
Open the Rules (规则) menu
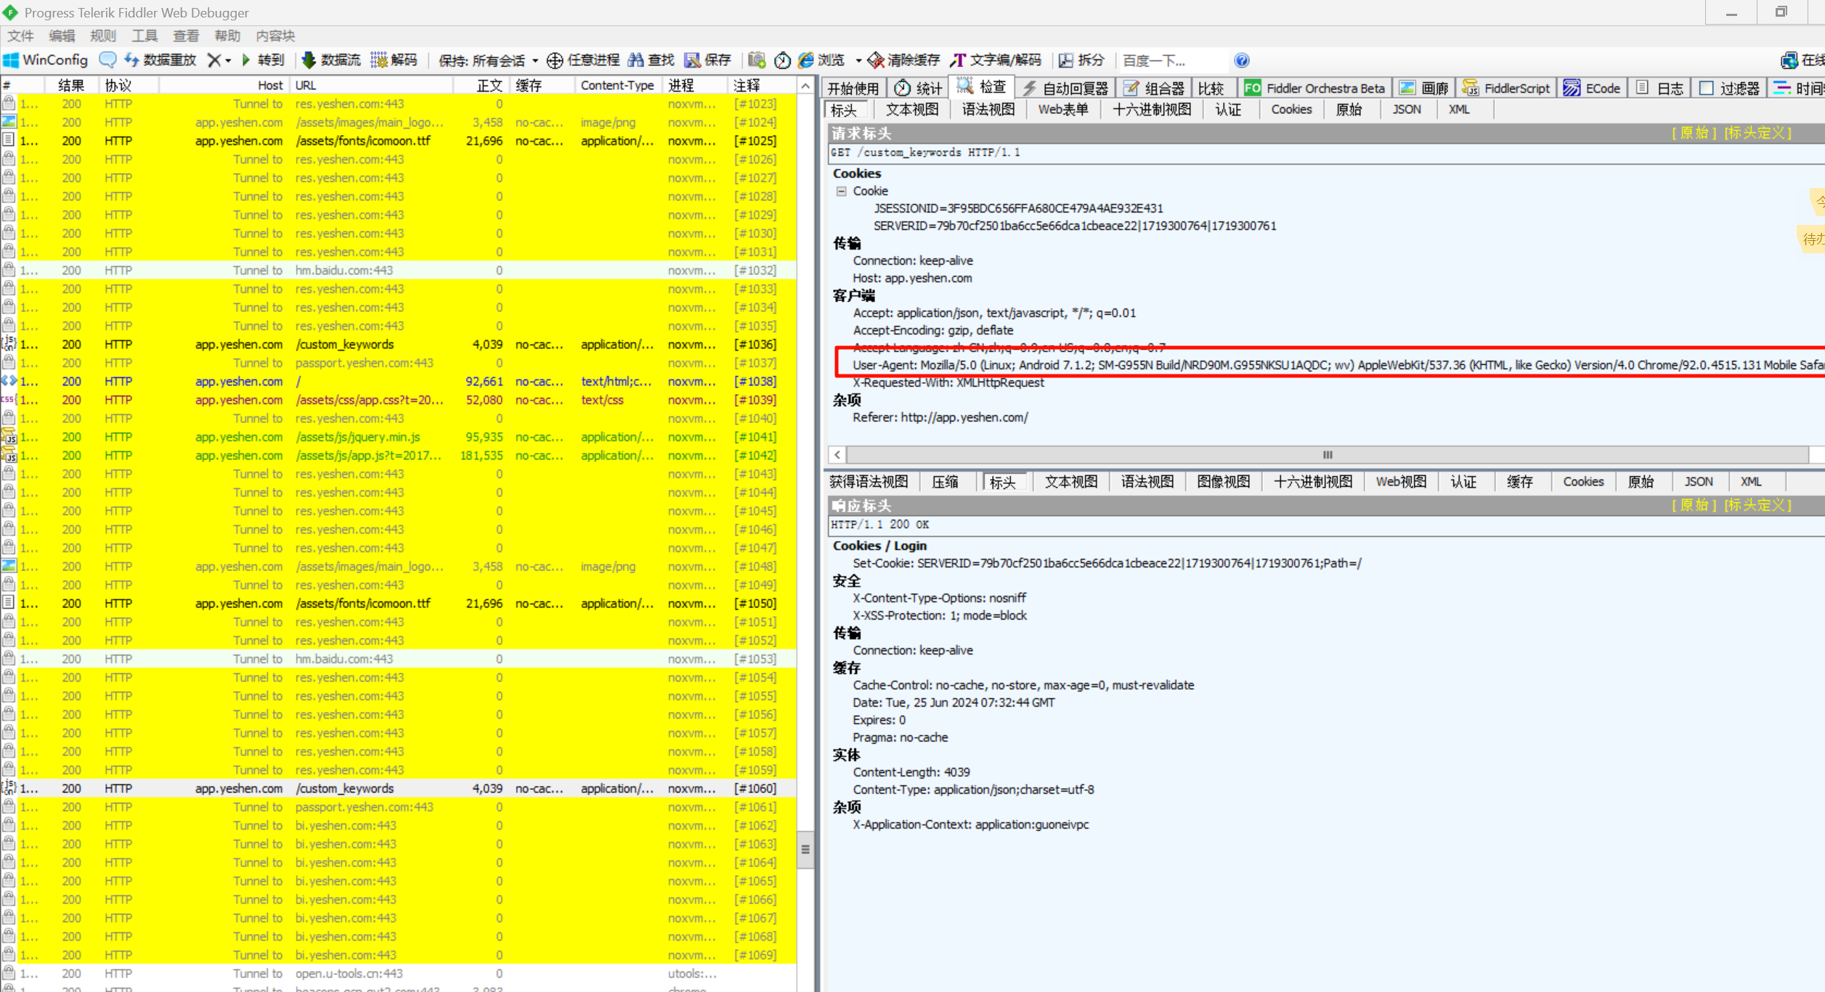(x=102, y=36)
